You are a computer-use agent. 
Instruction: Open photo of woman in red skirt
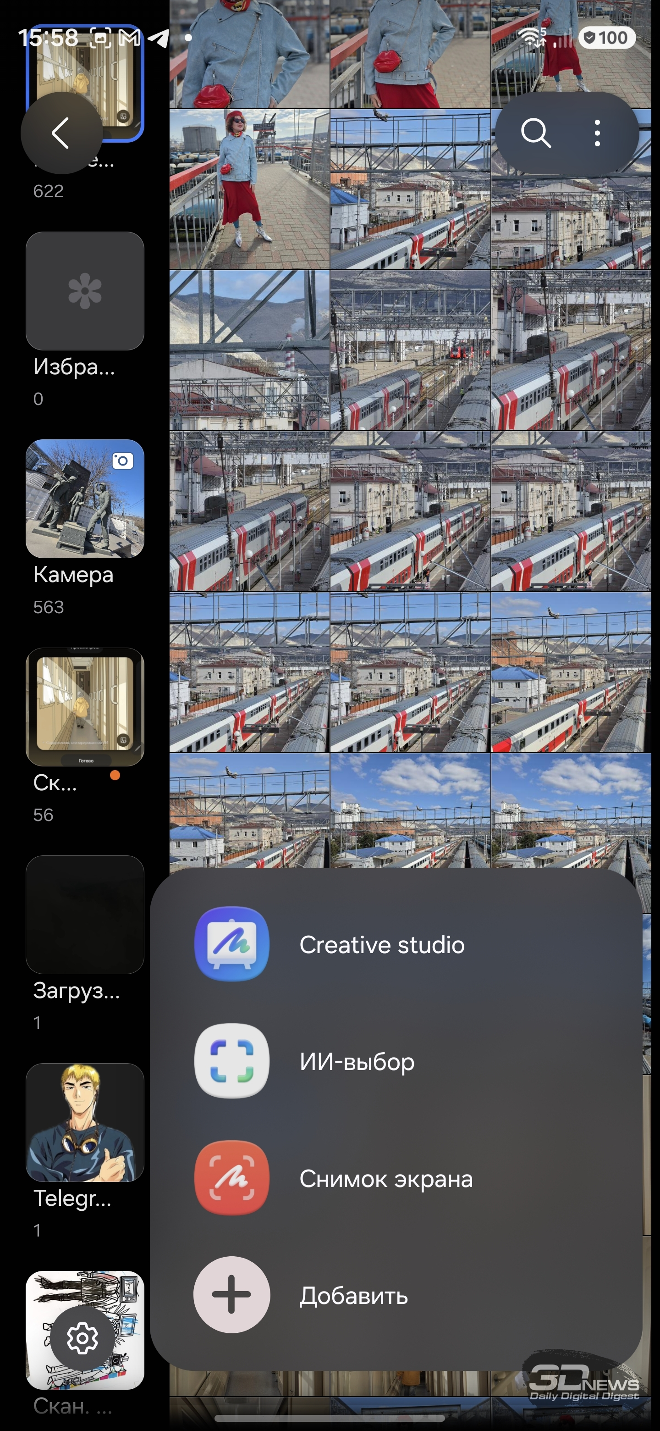point(249,189)
